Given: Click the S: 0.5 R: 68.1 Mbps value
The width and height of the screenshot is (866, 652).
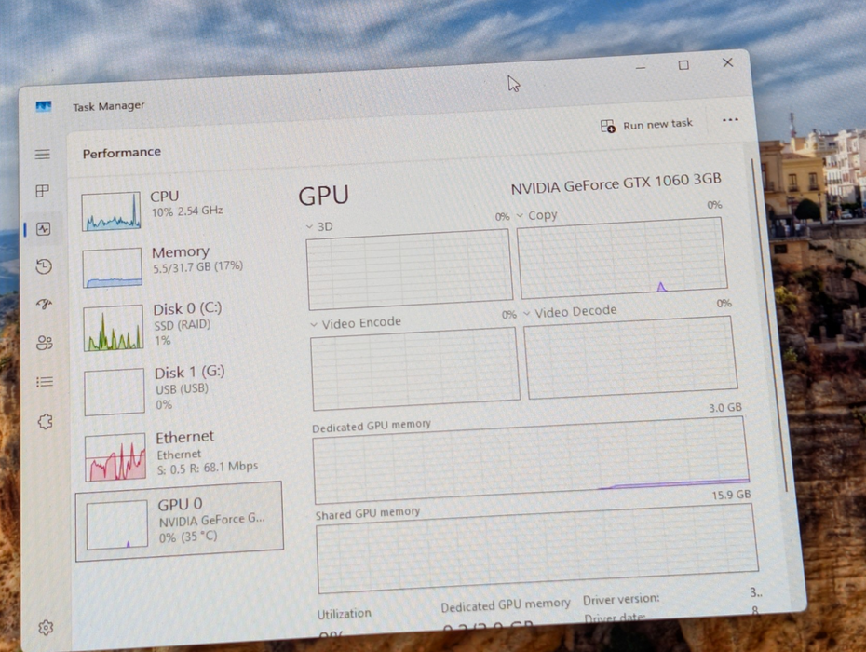Looking at the screenshot, I should [x=208, y=468].
